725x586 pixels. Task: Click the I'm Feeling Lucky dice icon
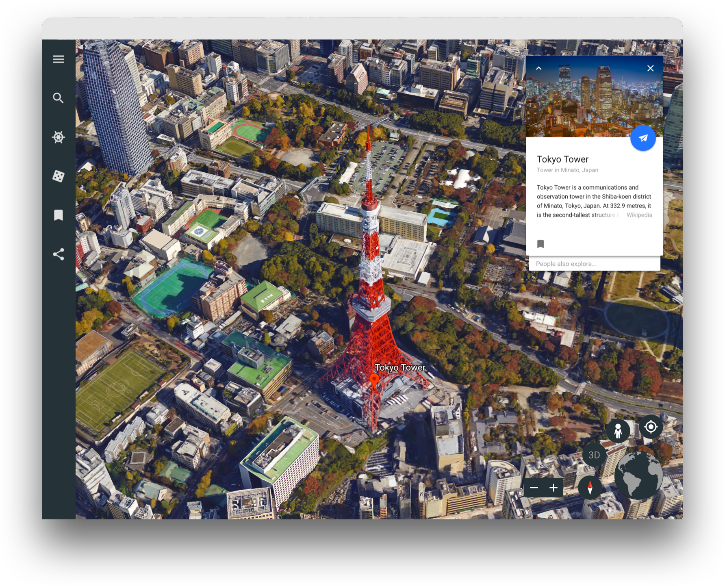[x=58, y=176]
